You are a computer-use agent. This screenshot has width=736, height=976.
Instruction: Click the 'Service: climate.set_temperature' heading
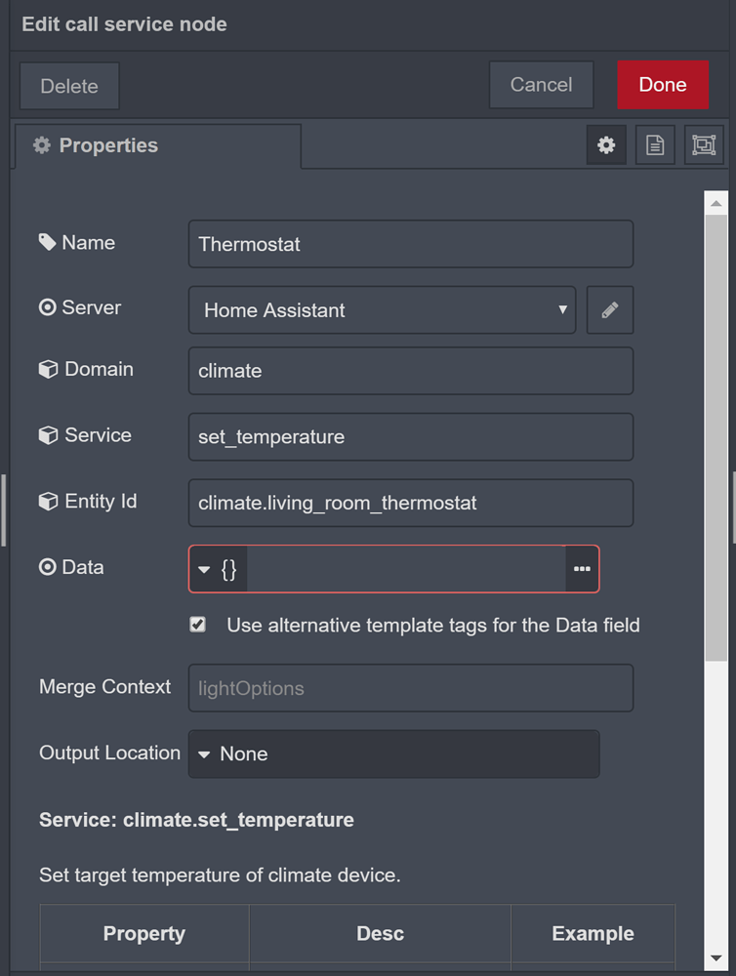pos(196,820)
